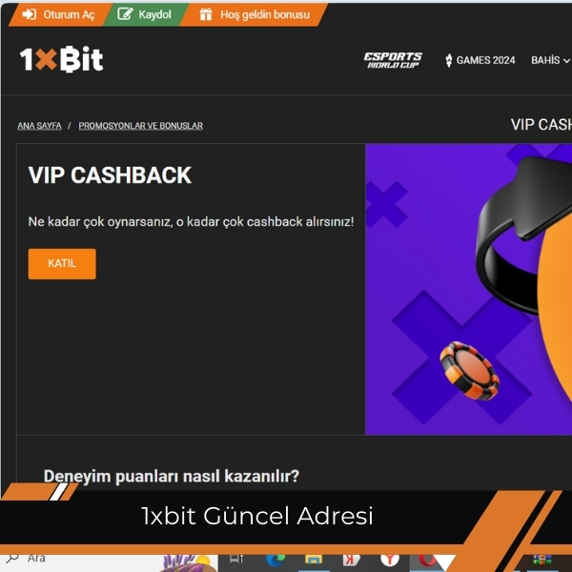Click the Task View taskbar icon

[x=236, y=559]
